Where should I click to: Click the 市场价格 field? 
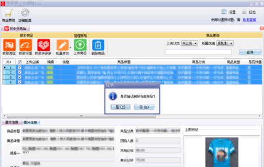click(x=158, y=150)
